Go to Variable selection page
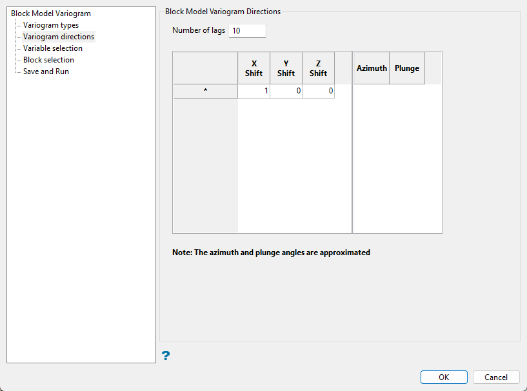527x391 pixels. coord(53,48)
